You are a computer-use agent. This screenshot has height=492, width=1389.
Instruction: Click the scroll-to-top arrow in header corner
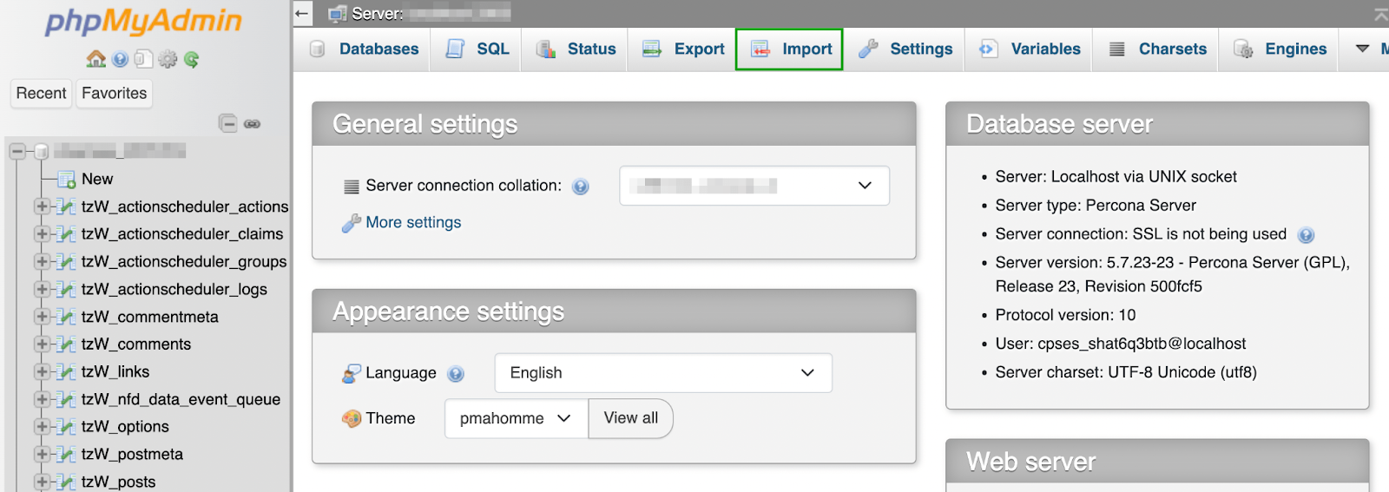(x=1380, y=14)
